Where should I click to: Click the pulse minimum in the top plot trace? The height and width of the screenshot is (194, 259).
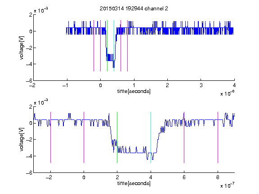pos(114,67)
